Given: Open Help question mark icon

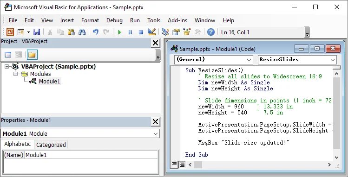Looking at the screenshot, I should click(x=210, y=32).
